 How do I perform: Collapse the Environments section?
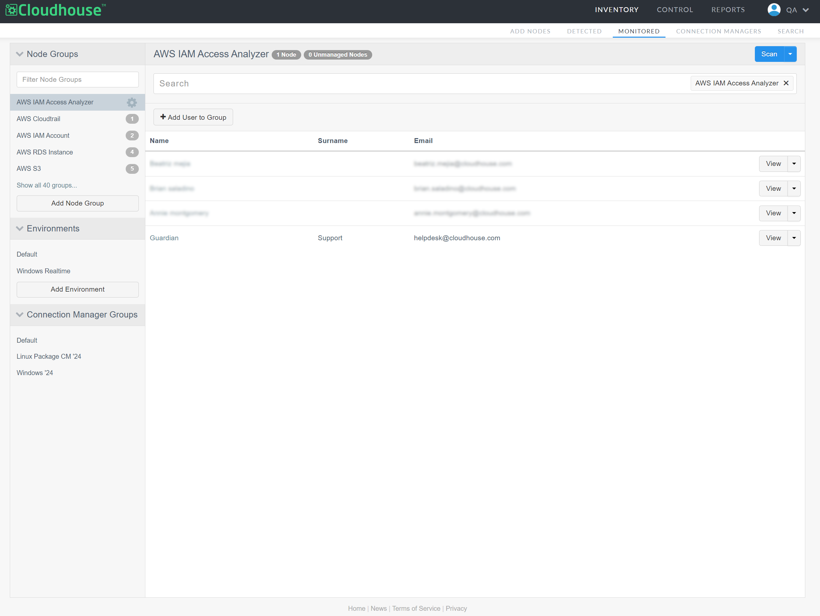click(x=20, y=229)
